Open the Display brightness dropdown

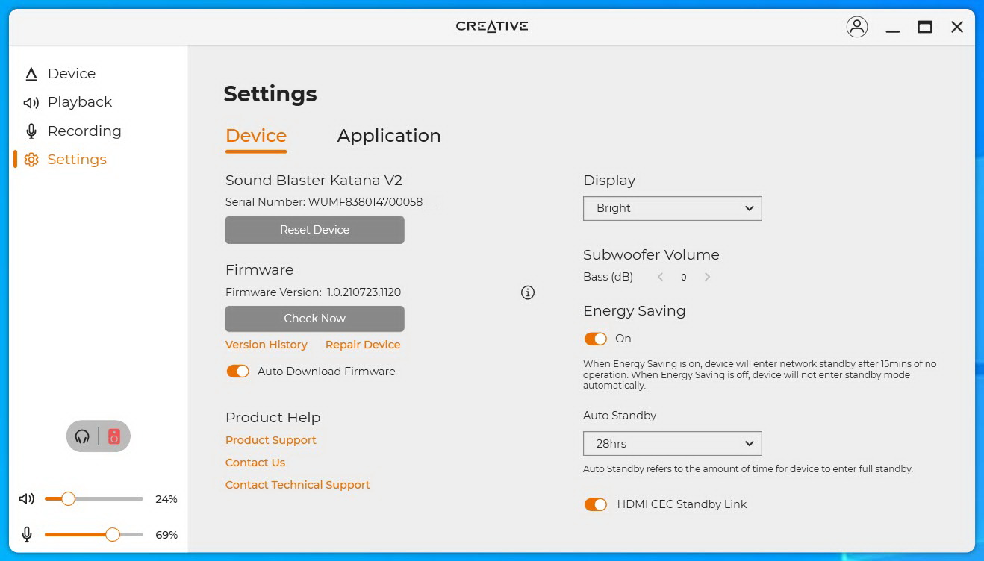[x=673, y=208]
